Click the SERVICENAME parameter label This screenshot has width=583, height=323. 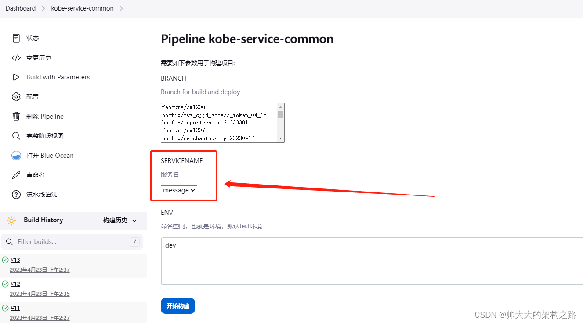point(182,161)
